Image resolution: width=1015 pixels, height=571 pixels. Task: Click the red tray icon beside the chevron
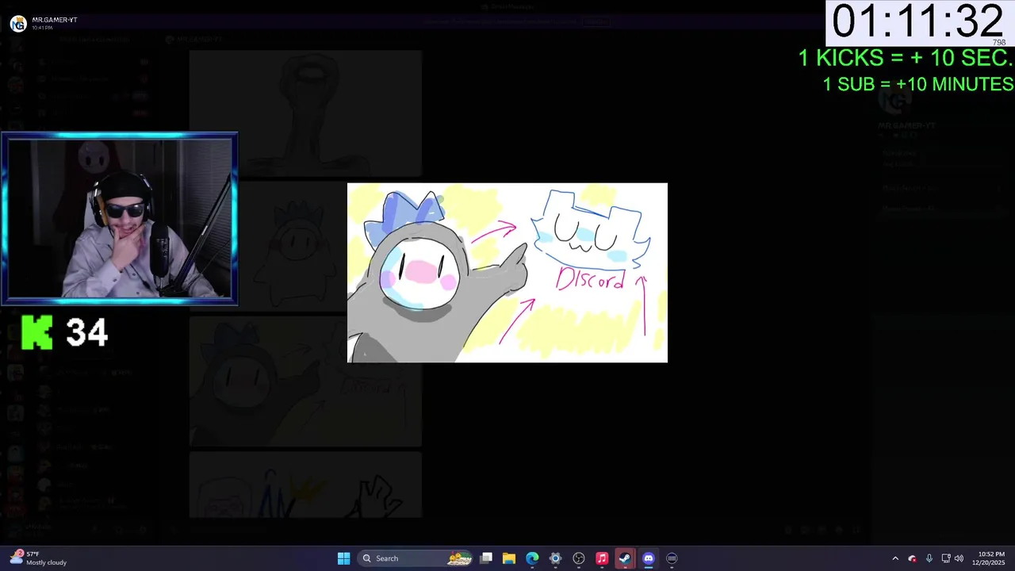click(x=912, y=558)
